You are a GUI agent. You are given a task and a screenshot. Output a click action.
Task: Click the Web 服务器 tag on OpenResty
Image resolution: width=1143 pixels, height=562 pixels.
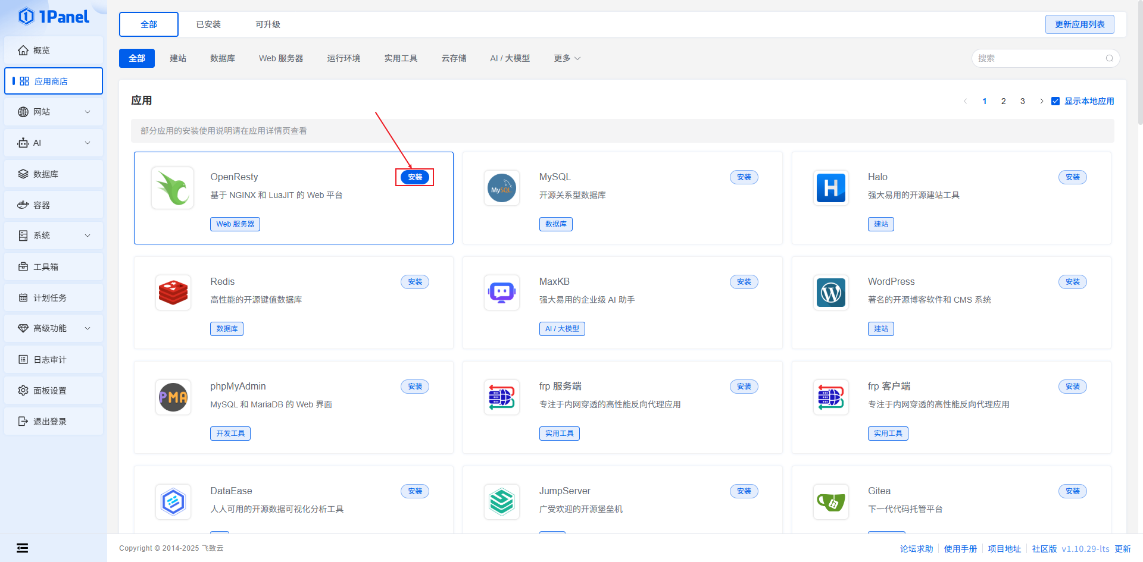coord(235,224)
